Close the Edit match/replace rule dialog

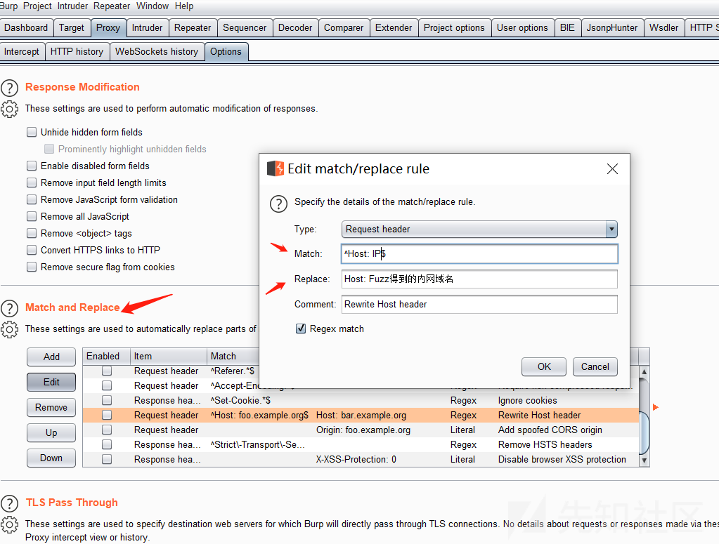[612, 169]
